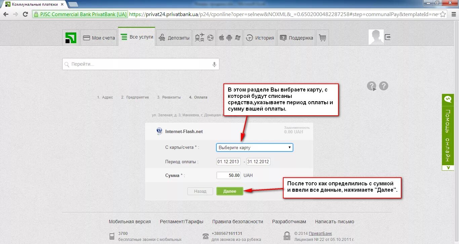Edit the period start date 01.12.2013
This screenshot has width=459, height=244.
228,162
